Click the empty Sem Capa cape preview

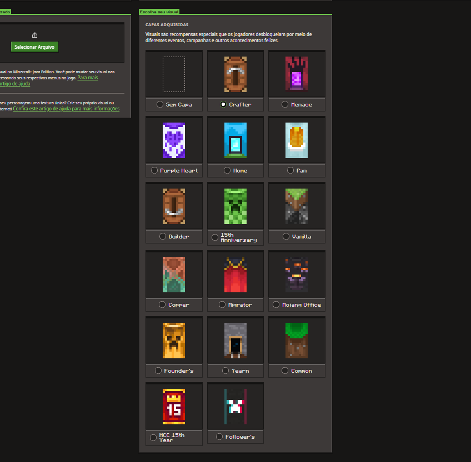174,74
